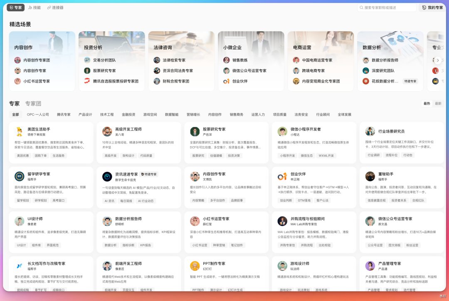
Task: Open the 投资分析 scene card heading
Action: click(93, 47)
